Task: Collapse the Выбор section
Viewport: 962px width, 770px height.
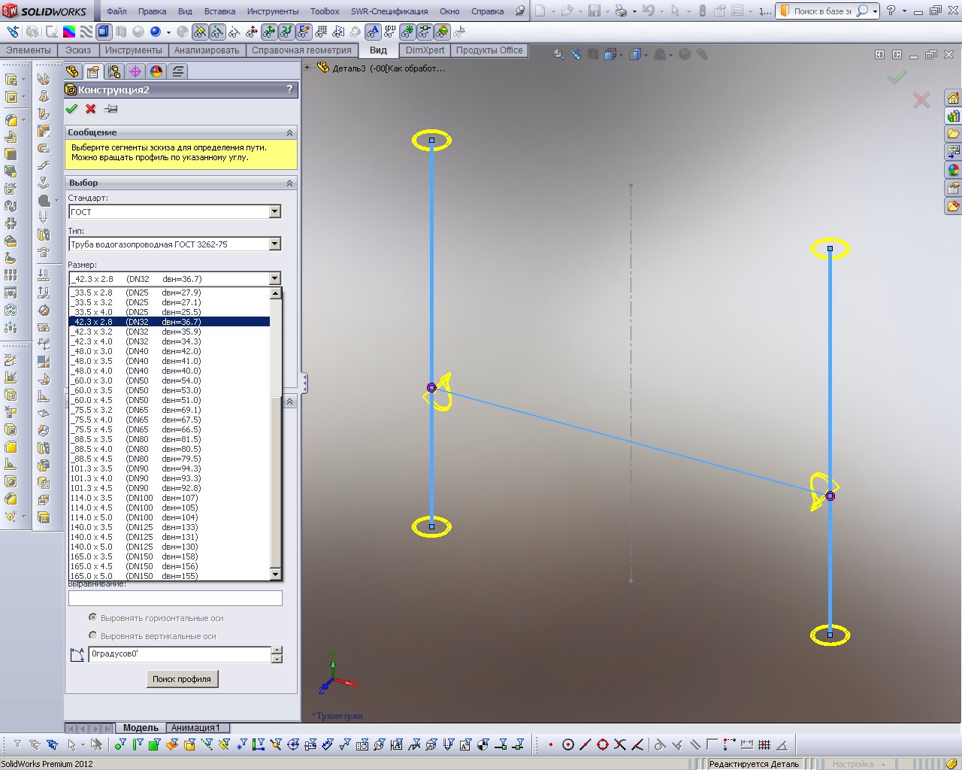Action: (289, 183)
